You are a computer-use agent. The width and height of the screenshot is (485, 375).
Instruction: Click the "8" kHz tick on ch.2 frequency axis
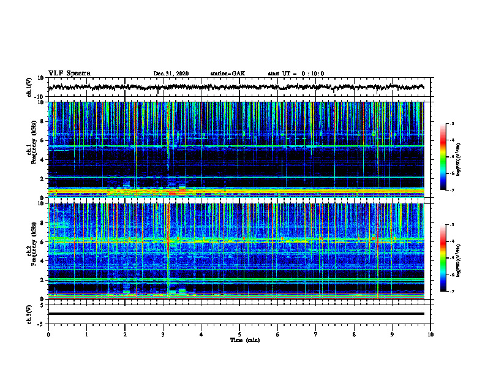point(43,223)
